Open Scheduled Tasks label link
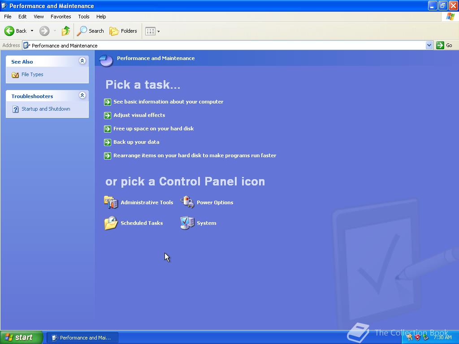 [142, 223]
